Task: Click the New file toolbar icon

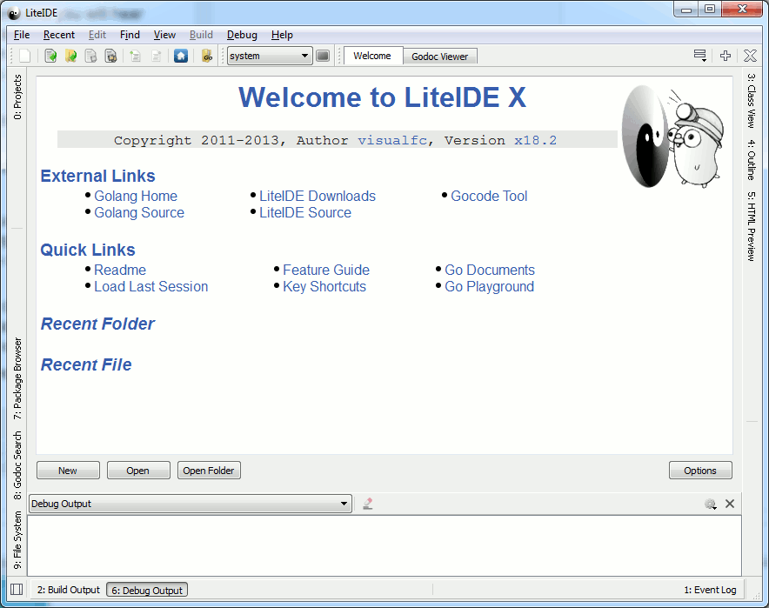Action: pos(25,56)
